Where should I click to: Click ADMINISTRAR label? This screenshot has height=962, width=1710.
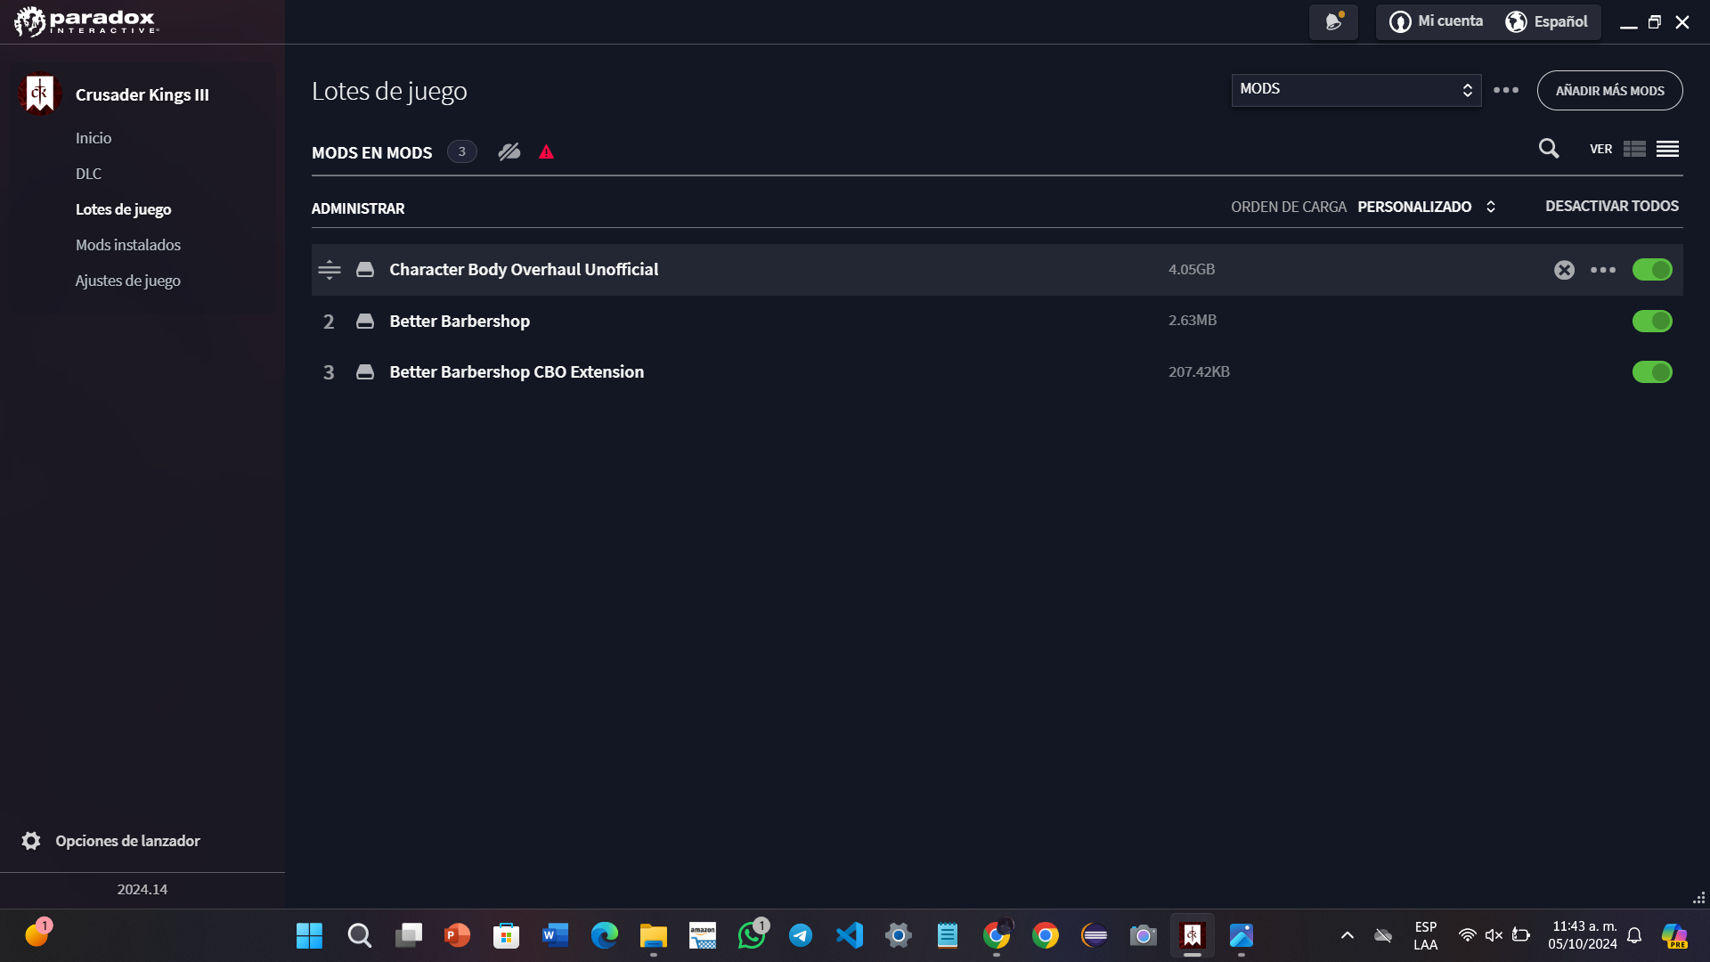pyautogui.click(x=358, y=208)
